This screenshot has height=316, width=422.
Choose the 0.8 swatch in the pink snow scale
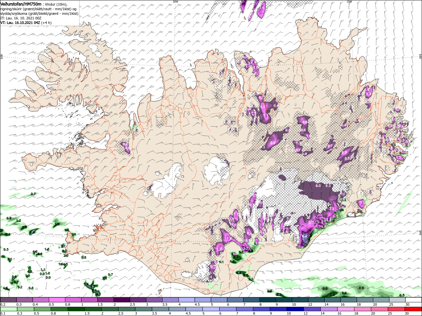click(x=73, y=300)
